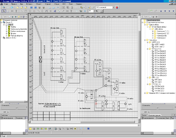Select Категория 5e folder in database tree
This screenshot has height=138, width=176.
[x=162, y=36]
